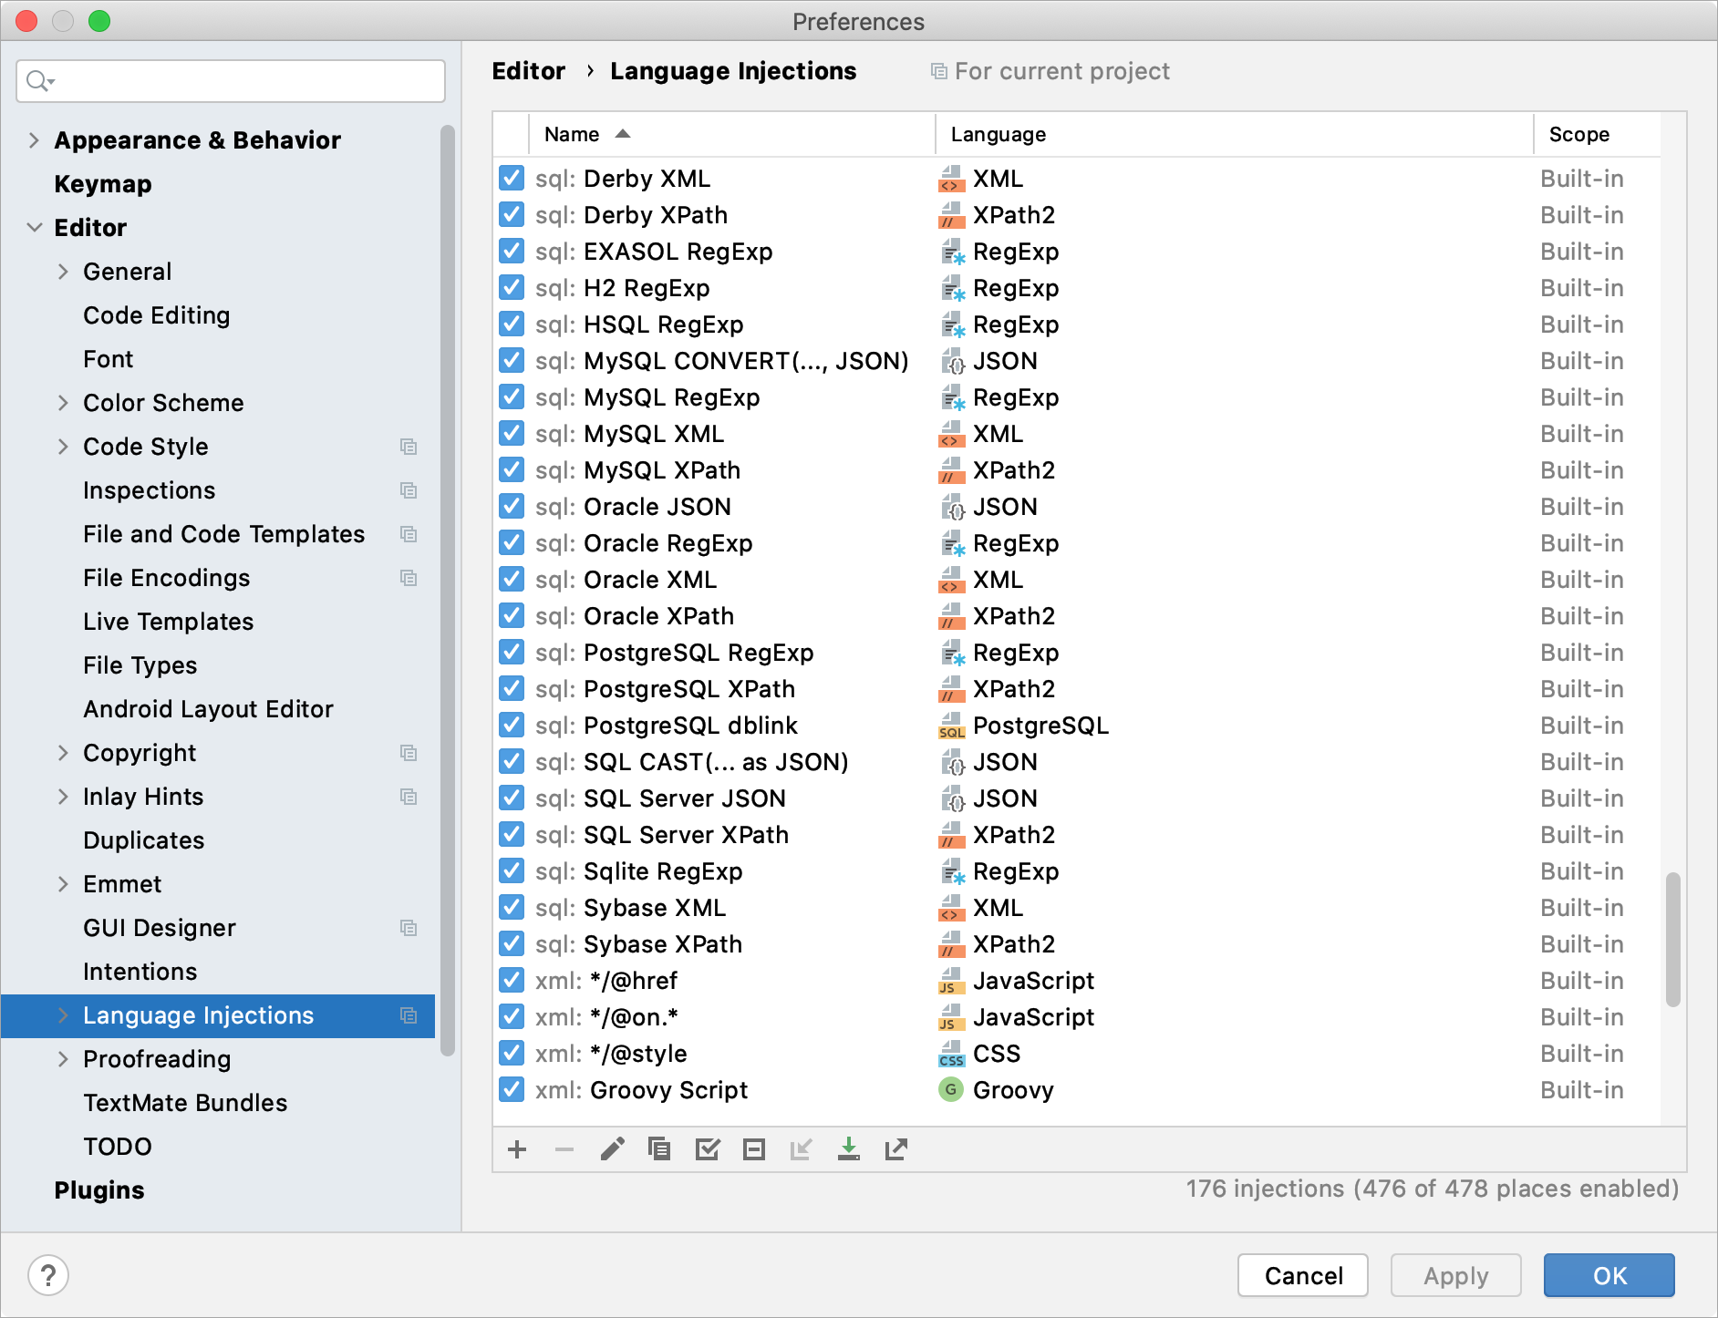Expand the General node

63,272
